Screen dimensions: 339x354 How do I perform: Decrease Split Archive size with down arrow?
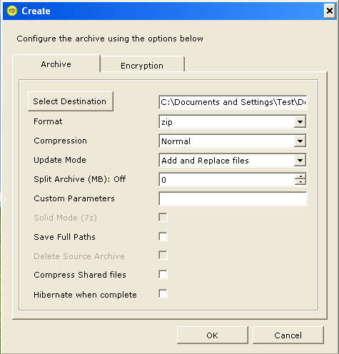300,182
